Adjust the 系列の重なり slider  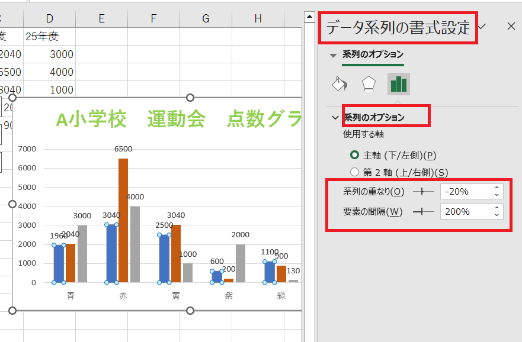pos(424,192)
